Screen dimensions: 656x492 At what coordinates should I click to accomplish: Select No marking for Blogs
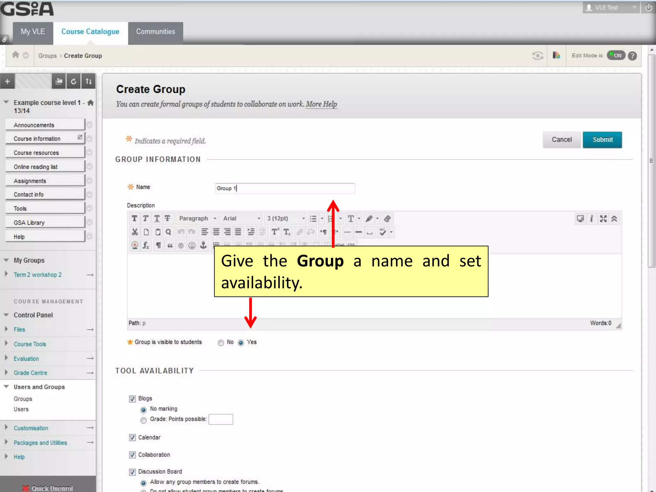click(x=143, y=410)
